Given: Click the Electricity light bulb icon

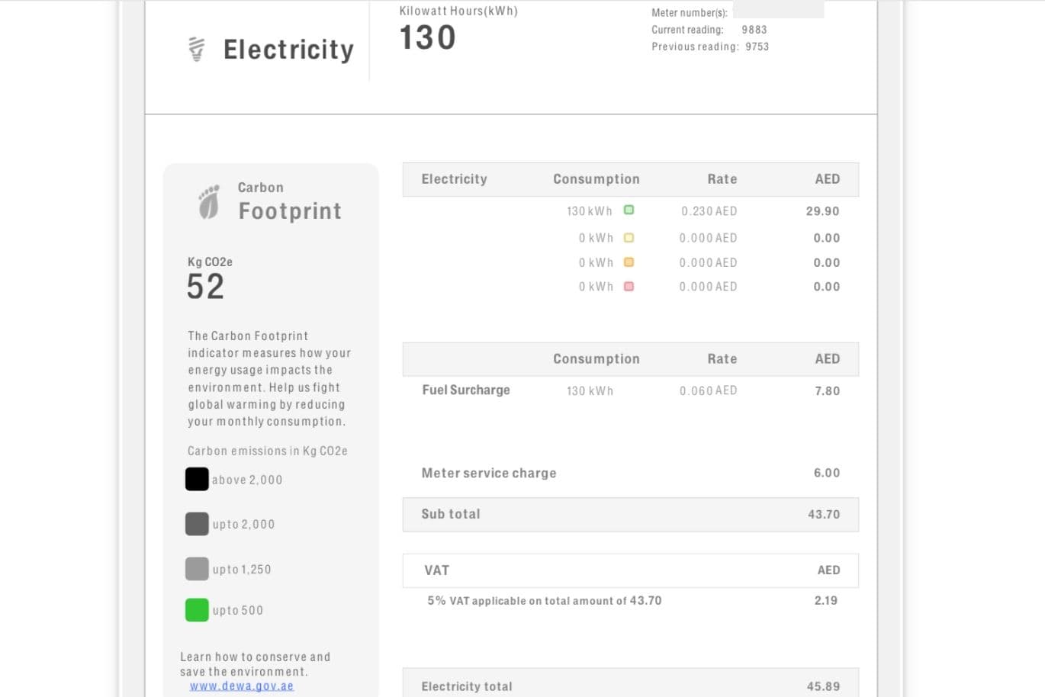Looking at the screenshot, I should click(x=196, y=49).
